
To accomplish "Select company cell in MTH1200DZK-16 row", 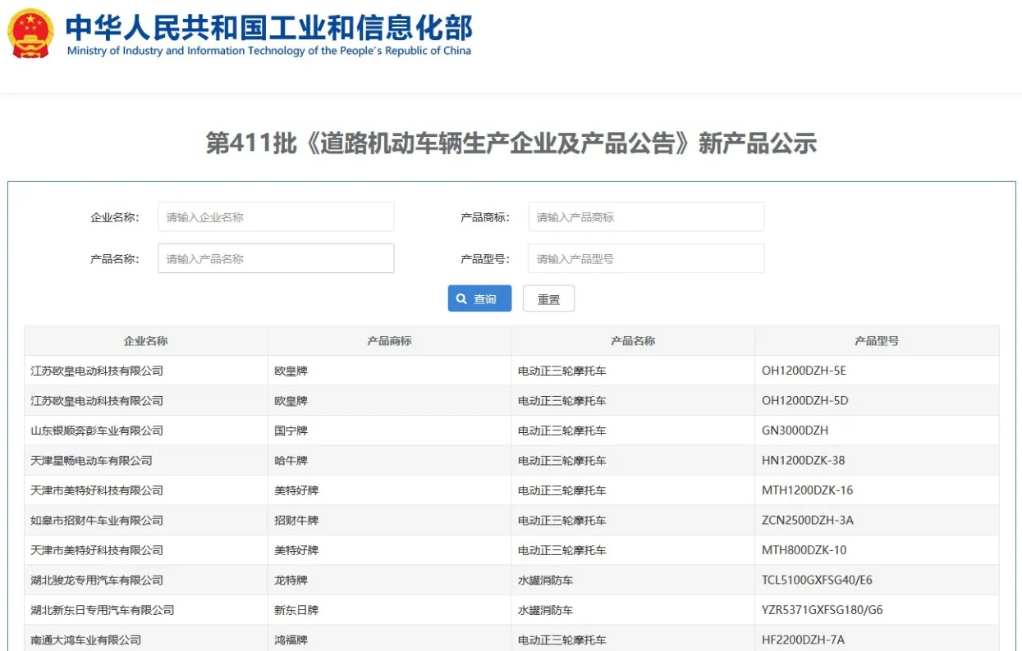I will (x=146, y=490).
